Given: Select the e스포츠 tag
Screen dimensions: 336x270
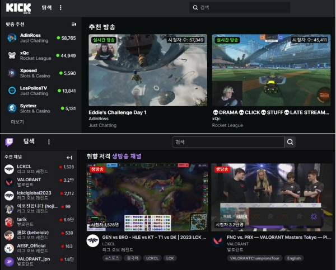Looking at the screenshot, I should click(112, 258).
